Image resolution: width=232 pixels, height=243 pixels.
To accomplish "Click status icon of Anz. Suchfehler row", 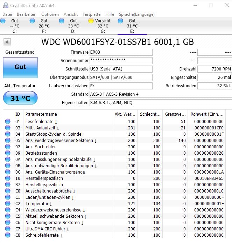I will (x=8, y=147).
